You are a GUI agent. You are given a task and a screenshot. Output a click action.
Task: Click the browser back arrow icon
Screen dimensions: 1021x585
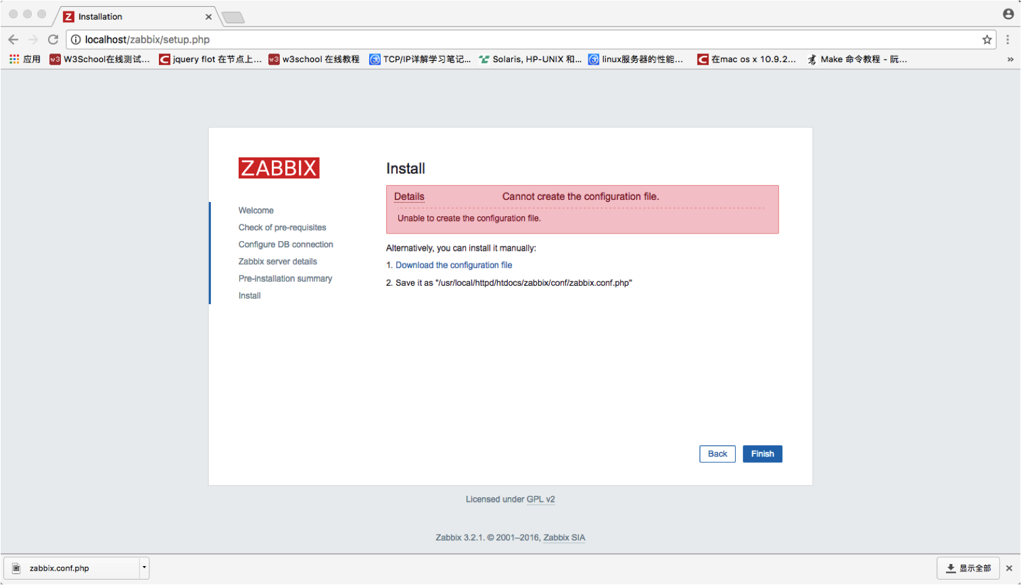tap(14, 39)
